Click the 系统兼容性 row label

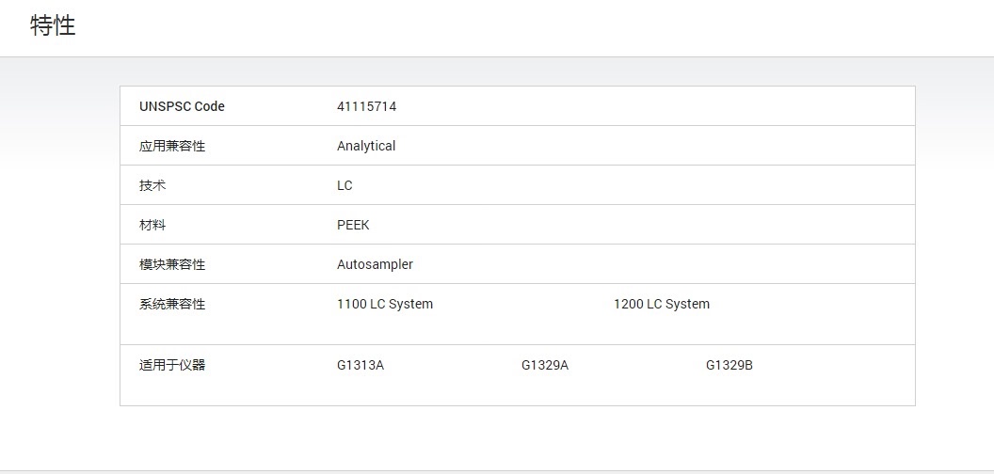tap(172, 304)
